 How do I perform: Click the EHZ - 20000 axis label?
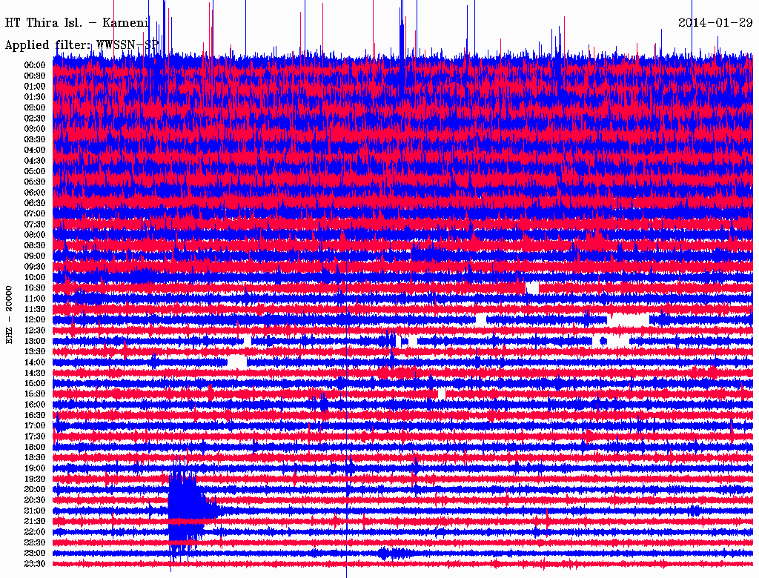tap(9, 314)
